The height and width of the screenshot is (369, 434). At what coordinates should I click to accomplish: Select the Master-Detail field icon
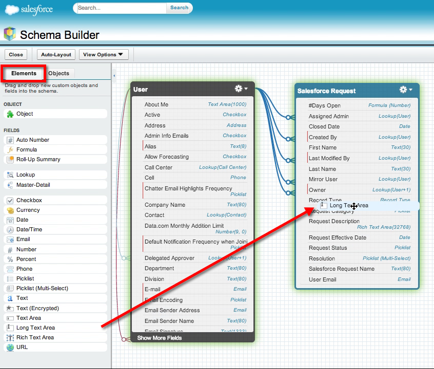click(10, 185)
